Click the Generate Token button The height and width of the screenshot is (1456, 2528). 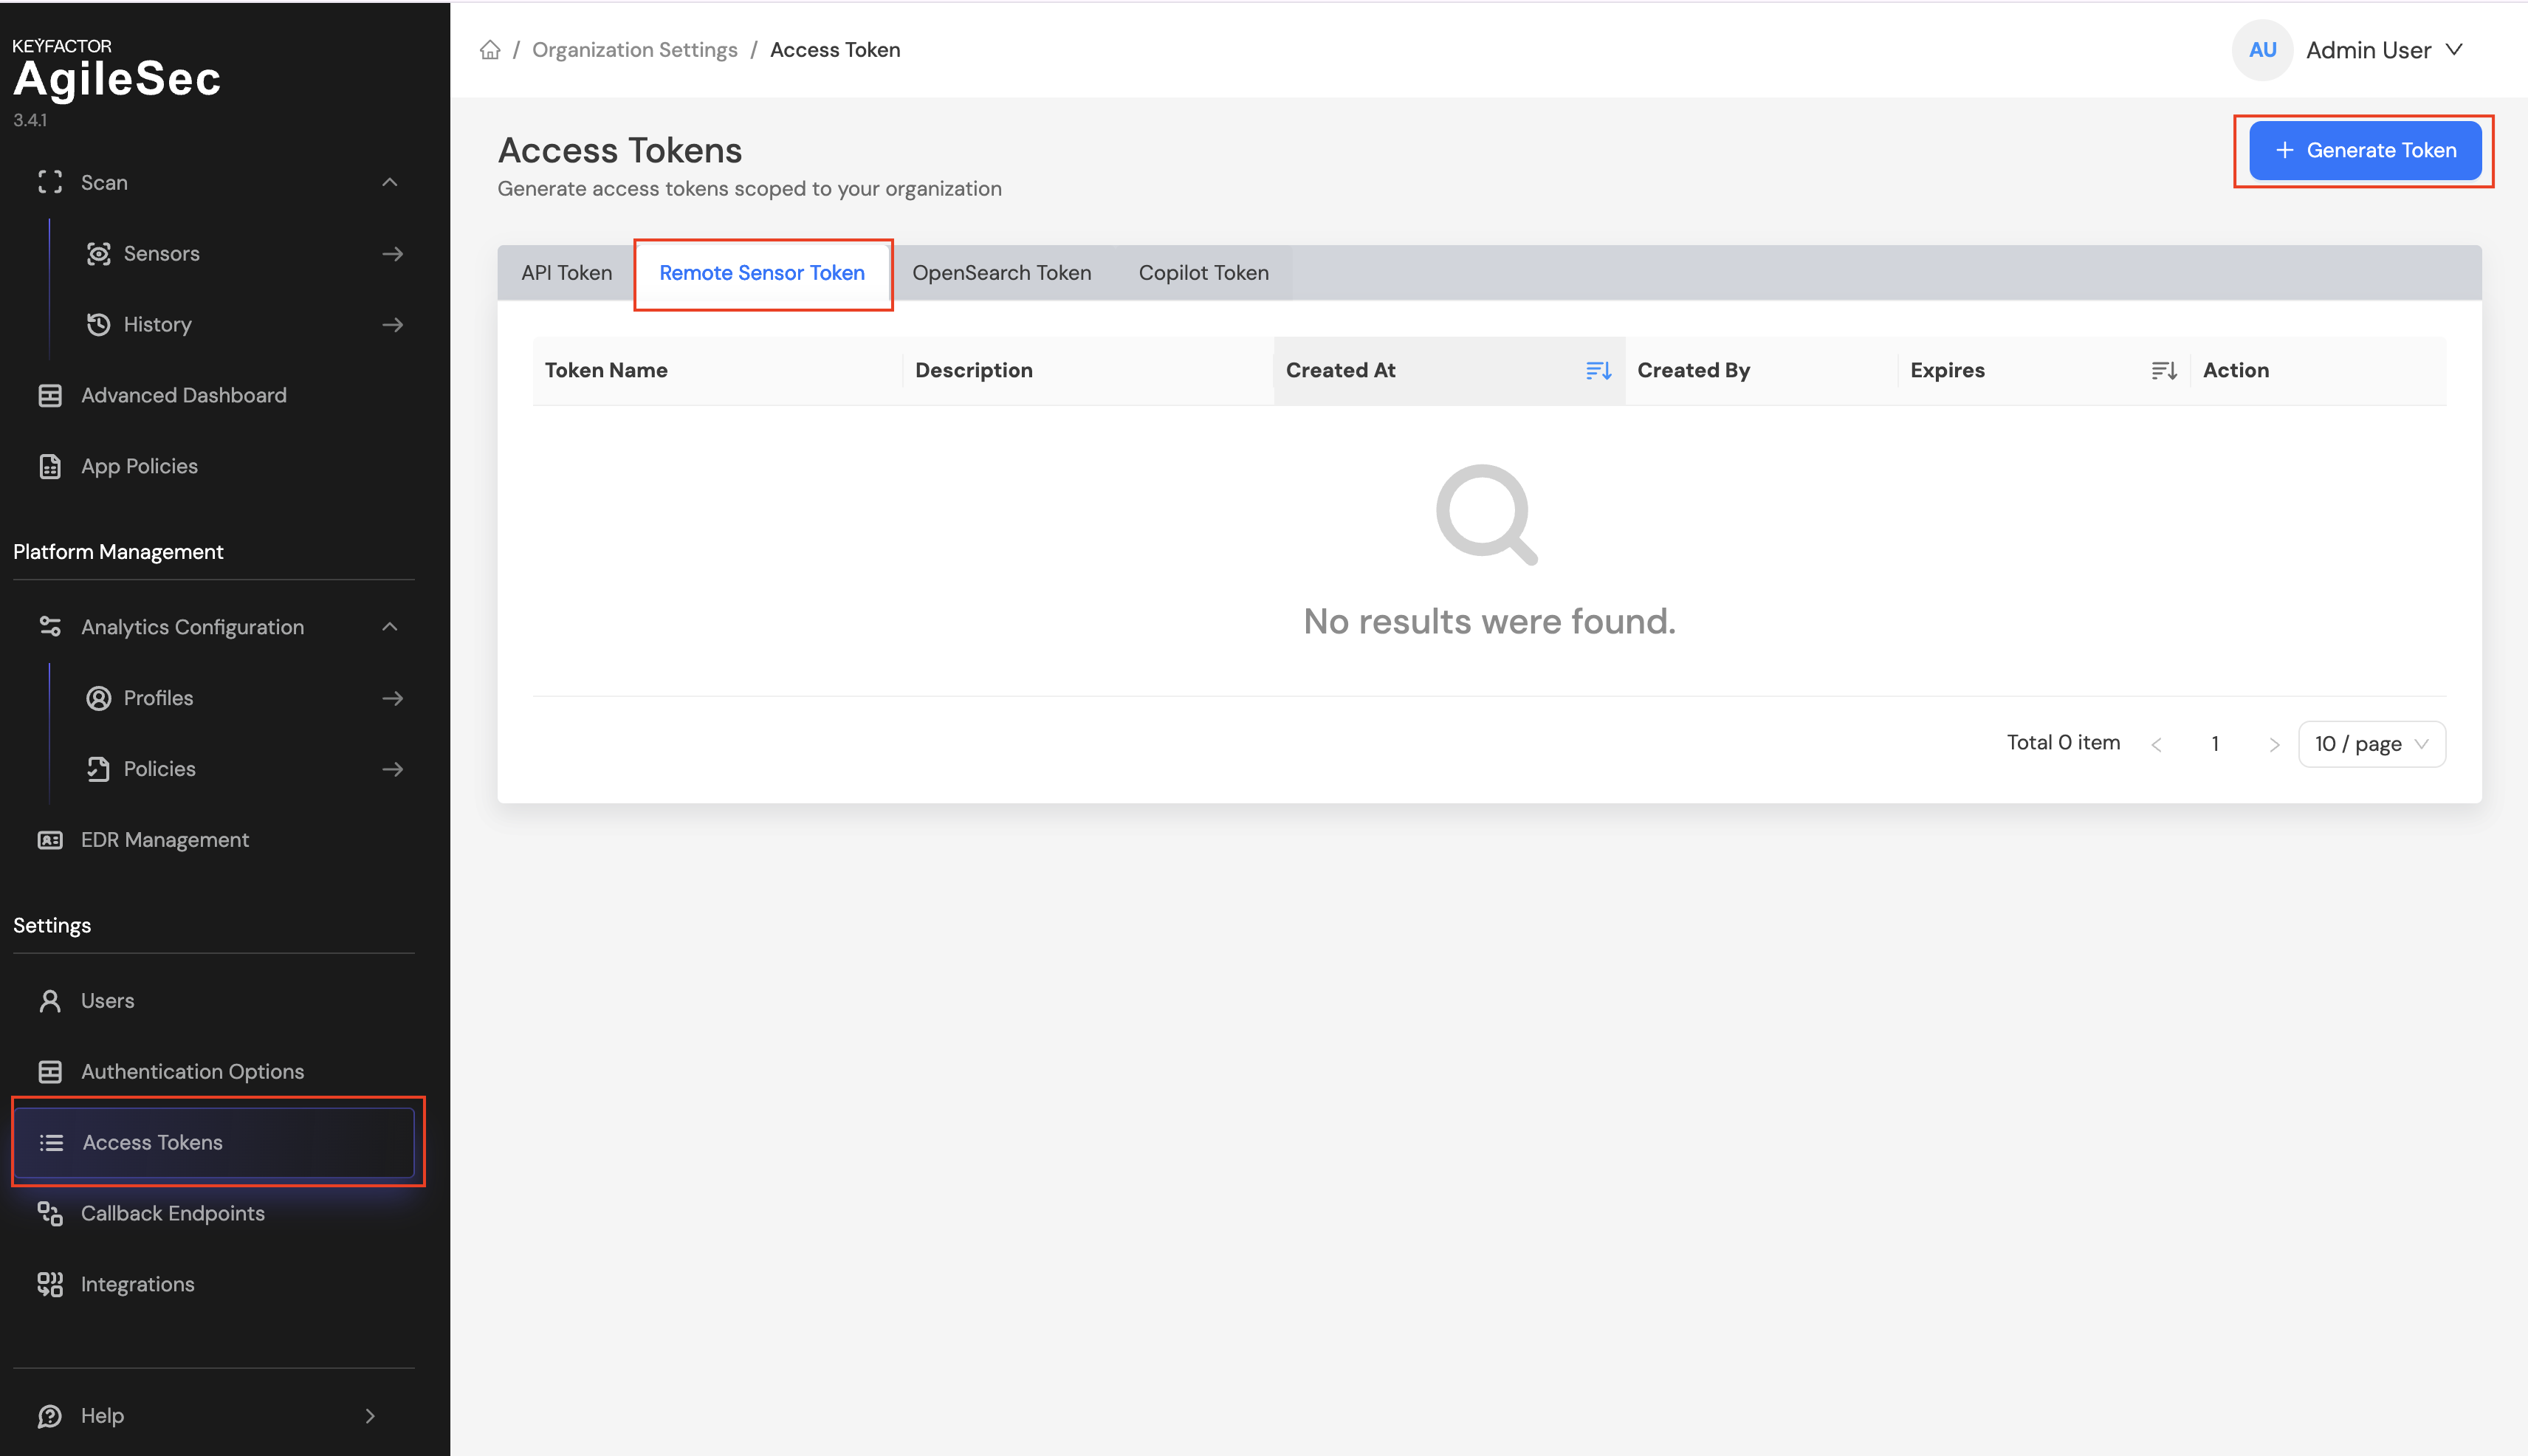coord(2364,151)
